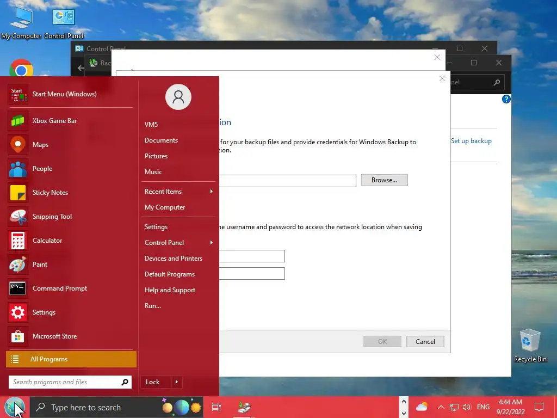
Task: Open Task View on the taskbar
Action: coord(216,407)
